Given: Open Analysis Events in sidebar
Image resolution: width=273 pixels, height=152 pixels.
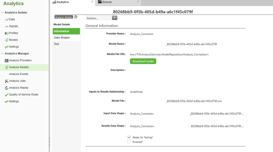Looking at the screenshot, I should [x=19, y=74].
